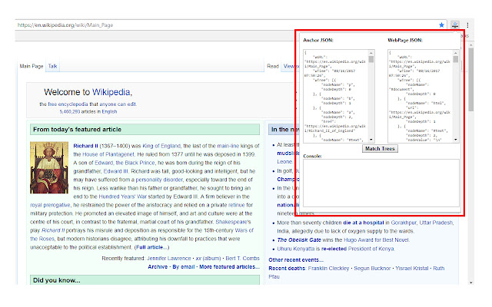
Task: Click the browser address bar URL
Action: [x=65, y=25]
